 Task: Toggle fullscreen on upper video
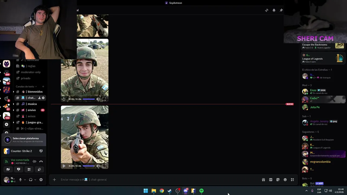pos(104,99)
